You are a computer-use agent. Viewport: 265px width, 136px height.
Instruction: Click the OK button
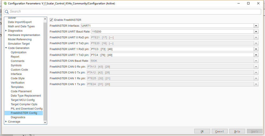click(202, 131)
